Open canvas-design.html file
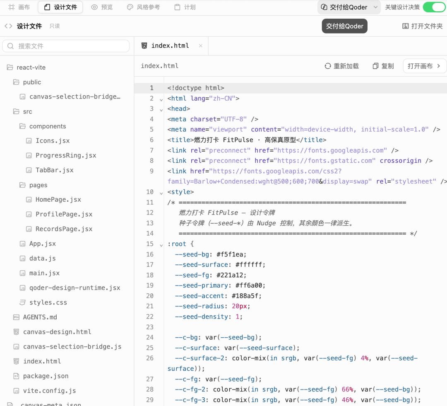Image resolution: width=447 pixels, height=406 pixels. click(52, 332)
